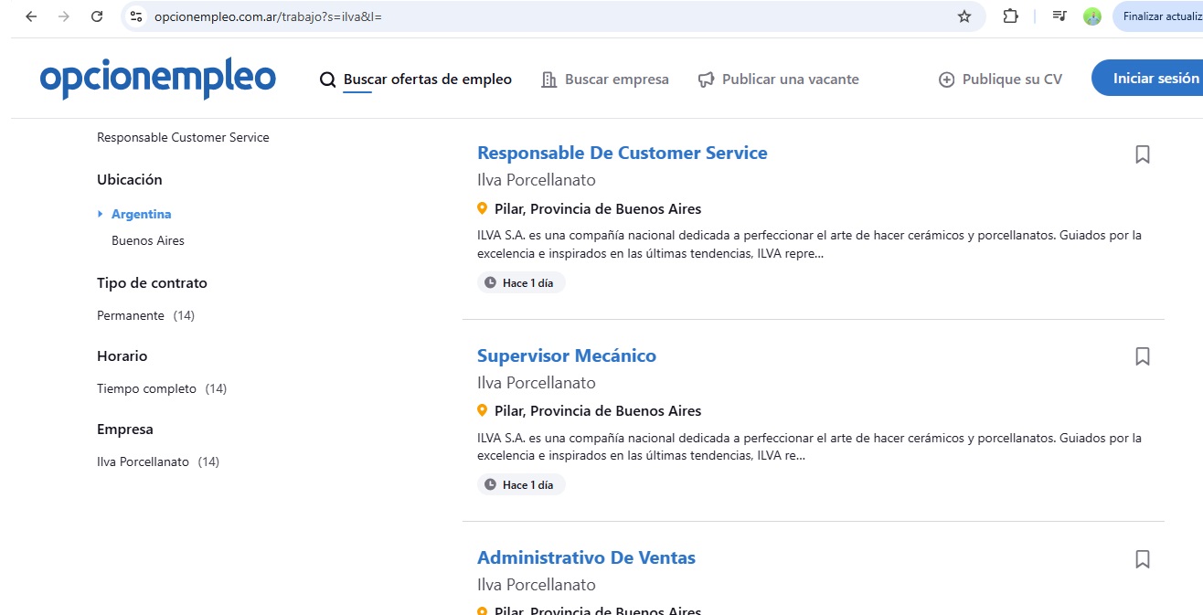
Task: Click building icon beside Buscar empresa
Action: click(549, 80)
